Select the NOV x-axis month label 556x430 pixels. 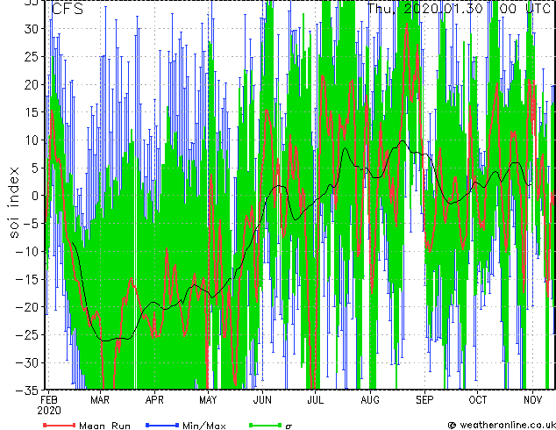[532, 400]
